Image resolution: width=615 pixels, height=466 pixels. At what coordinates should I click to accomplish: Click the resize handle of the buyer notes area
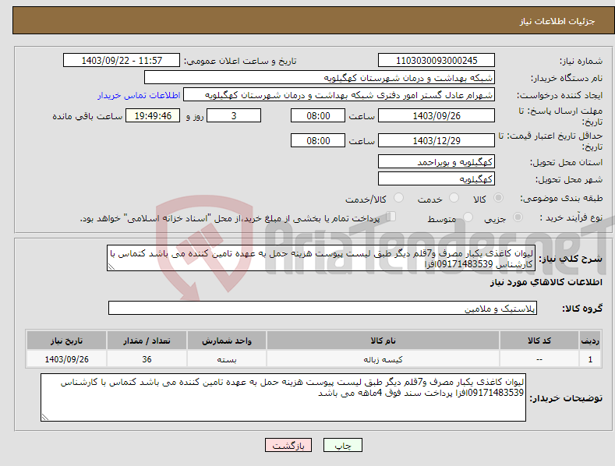point(45,418)
